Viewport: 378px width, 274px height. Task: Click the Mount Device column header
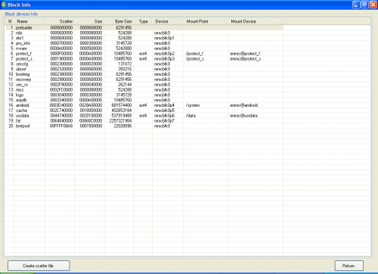pyautogui.click(x=255, y=21)
